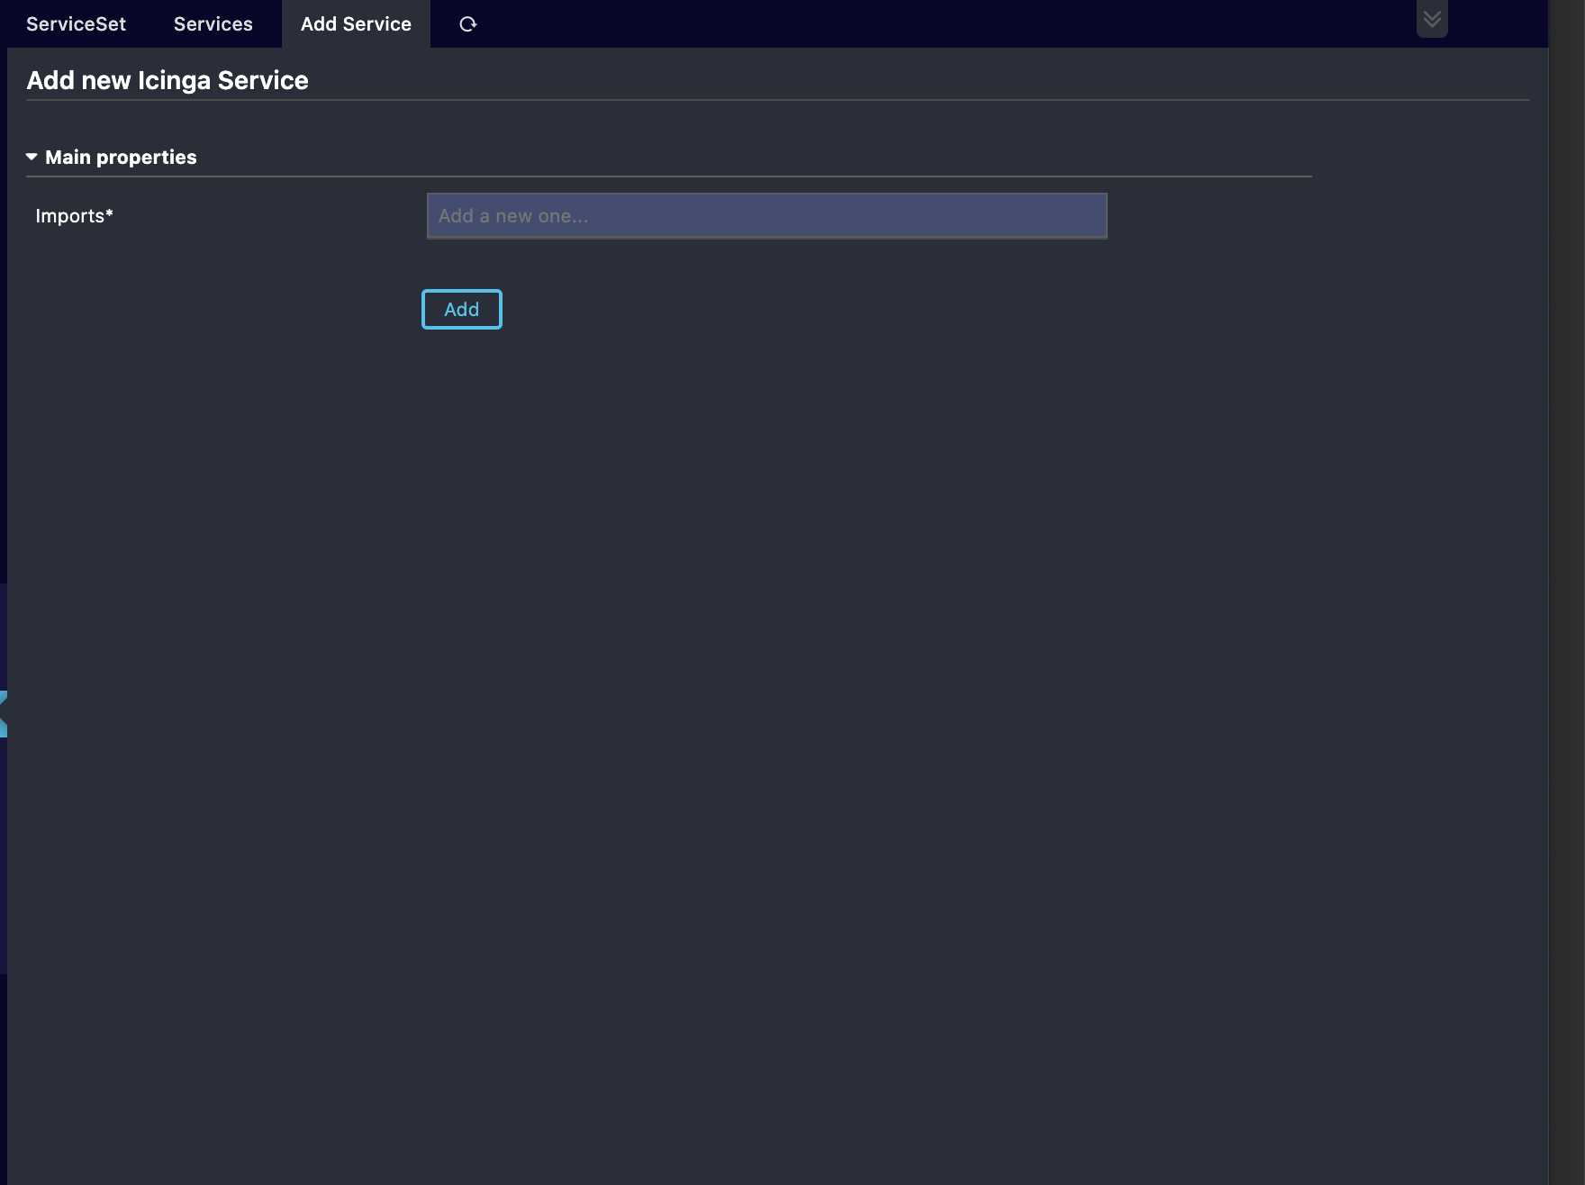The height and width of the screenshot is (1185, 1585).
Task: Click the Add button
Action: (462, 310)
